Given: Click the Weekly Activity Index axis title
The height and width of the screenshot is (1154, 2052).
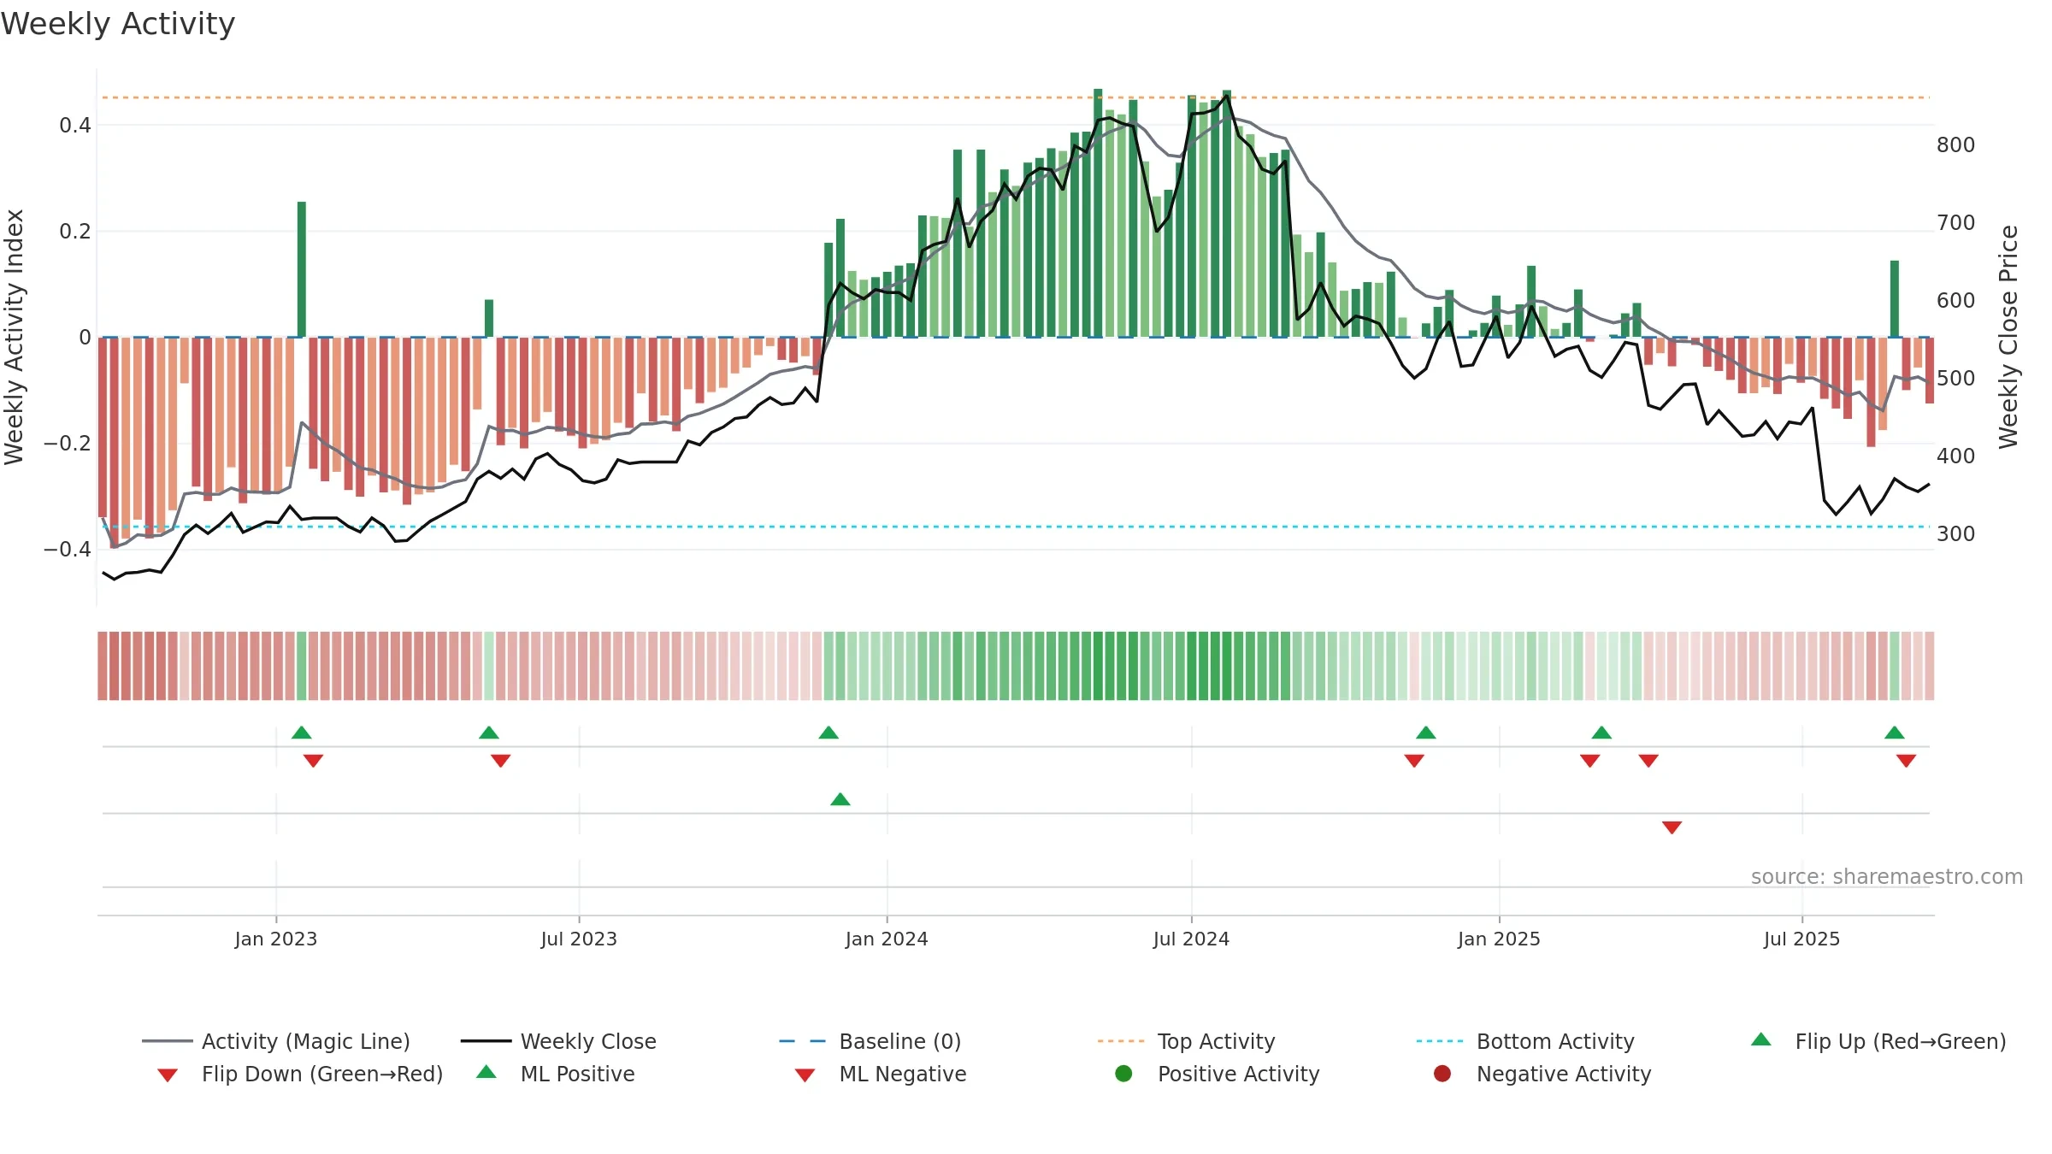Looking at the screenshot, I should 15,338.
